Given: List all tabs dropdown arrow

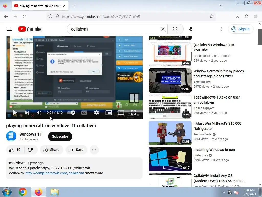Looking at the screenshot, I should pyautogui.click(x=221, y=6).
